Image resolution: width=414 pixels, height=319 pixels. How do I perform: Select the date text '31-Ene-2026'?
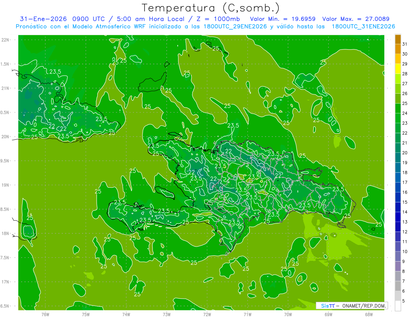click(x=43, y=19)
